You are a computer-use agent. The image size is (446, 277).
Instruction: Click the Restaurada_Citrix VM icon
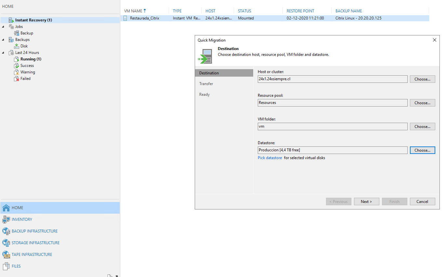125,18
